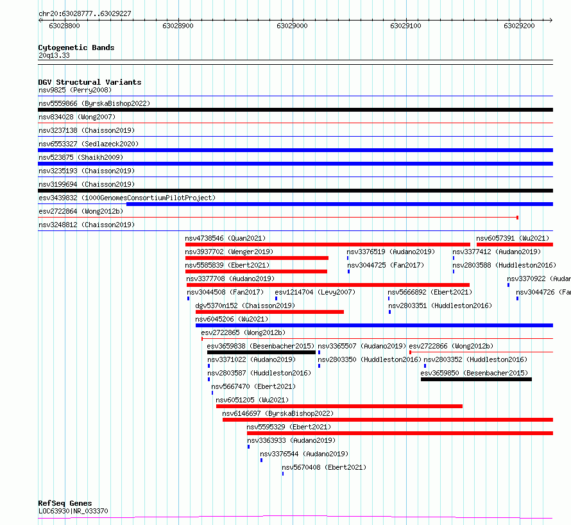The height and width of the screenshot is (525, 571).
Task: Click nsv5670408 (Ebert2021) label
Action: point(324,467)
